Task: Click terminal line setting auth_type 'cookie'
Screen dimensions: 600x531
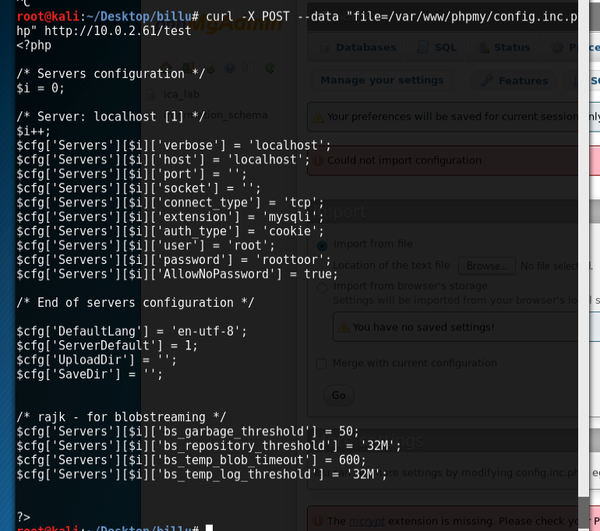Action: tap(171, 231)
